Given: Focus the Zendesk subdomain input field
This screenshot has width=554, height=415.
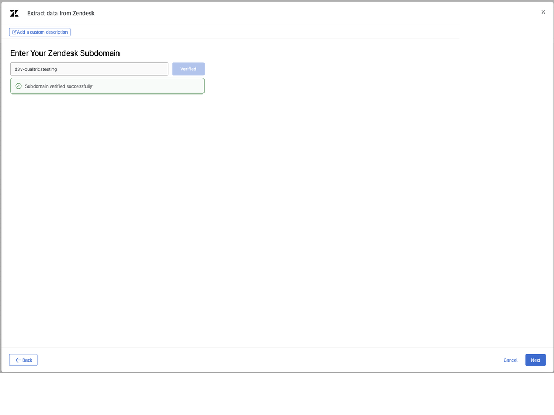Looking at the screenshot, I should 89,69.
